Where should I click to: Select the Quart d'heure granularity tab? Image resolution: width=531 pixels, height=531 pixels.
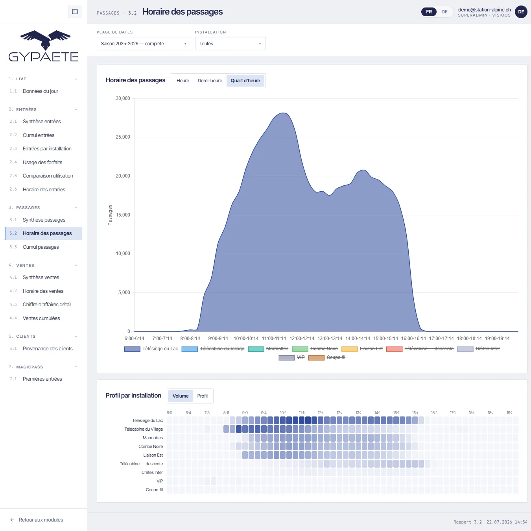coord(245,81)
